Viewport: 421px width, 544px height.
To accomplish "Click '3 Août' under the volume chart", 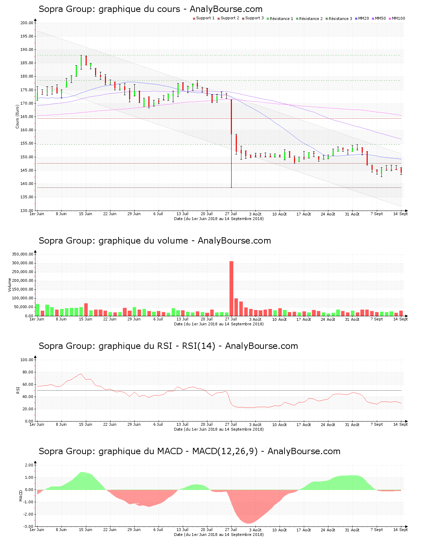I will [x=255, y=319].
